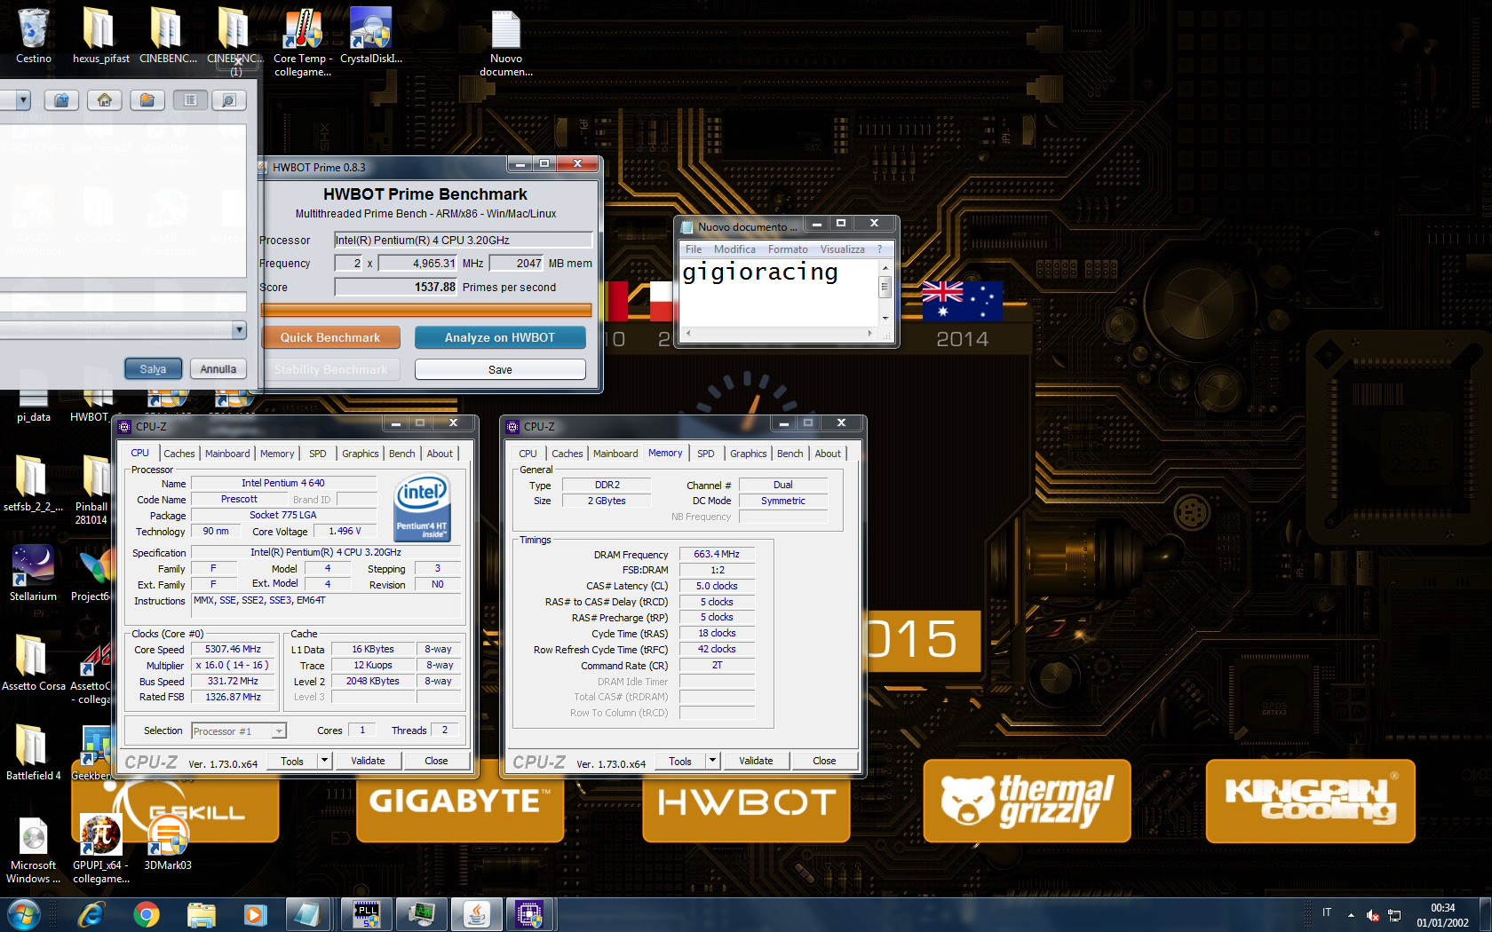Click Validate in Memory CPU-Z window

tap(756, 761)
